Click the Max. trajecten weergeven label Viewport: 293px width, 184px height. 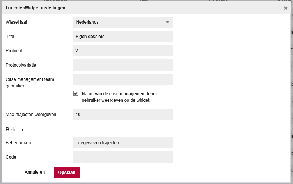[31, 115]
